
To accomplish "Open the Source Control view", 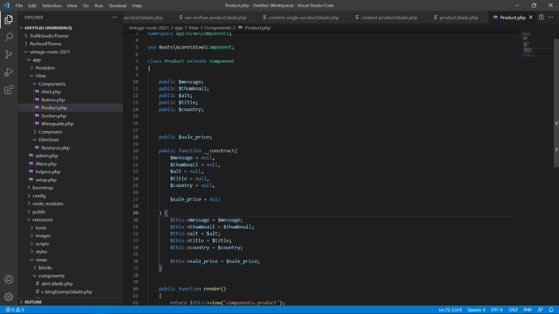I will pos(9,54).
